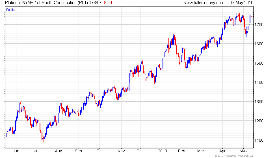The height and width of the screenshot is (158, 277).
Task: Click the 'Sep' month axis label
Action: (x=78, y=151)
